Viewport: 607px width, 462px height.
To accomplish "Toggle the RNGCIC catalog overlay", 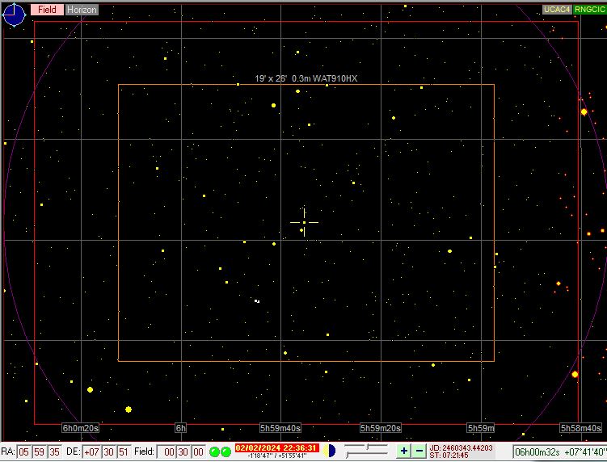I will [590, 10].
